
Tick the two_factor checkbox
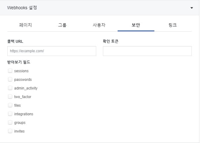coord(10,97)
